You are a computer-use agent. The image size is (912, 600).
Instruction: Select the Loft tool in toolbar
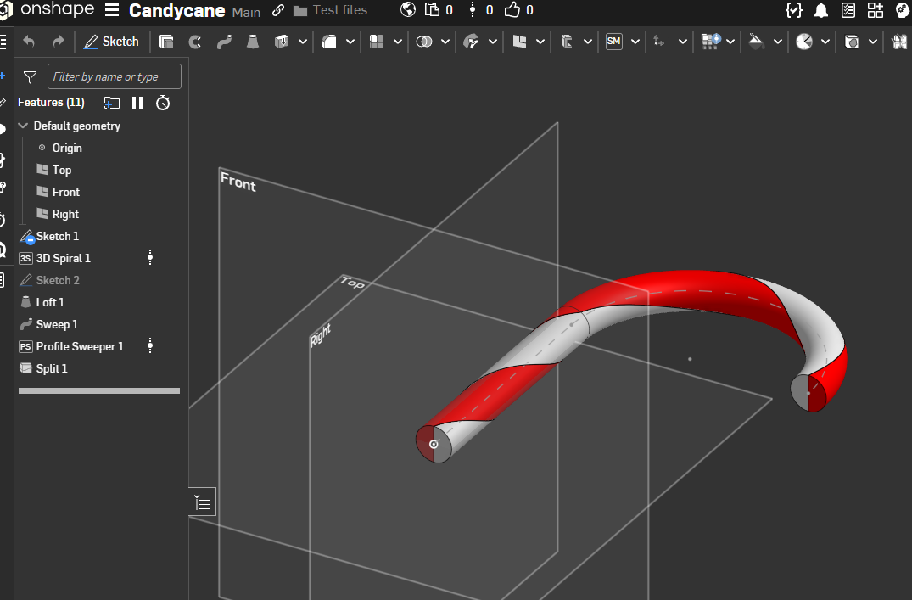tap(253, 42)
